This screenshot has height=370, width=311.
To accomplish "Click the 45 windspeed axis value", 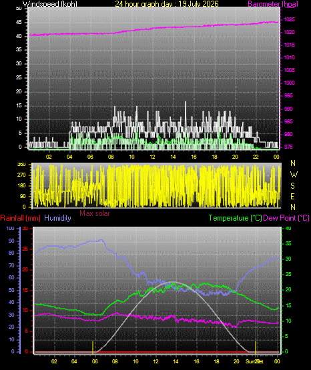I will coord(19,23).
